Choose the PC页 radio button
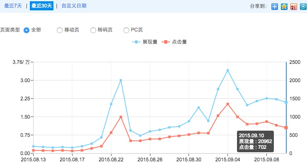 pos(126,30)
